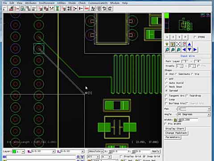Screen dimensions: 214x161
Task: Select the Via shape radio button
Action: [192, 74]
